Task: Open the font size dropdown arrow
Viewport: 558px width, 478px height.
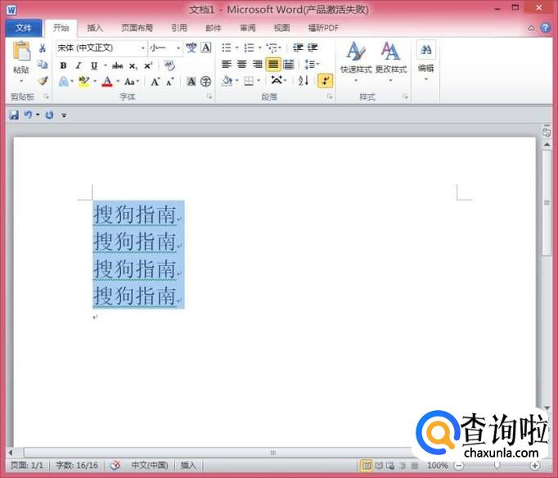Action: pyautogui.click(x=178, y=48)
